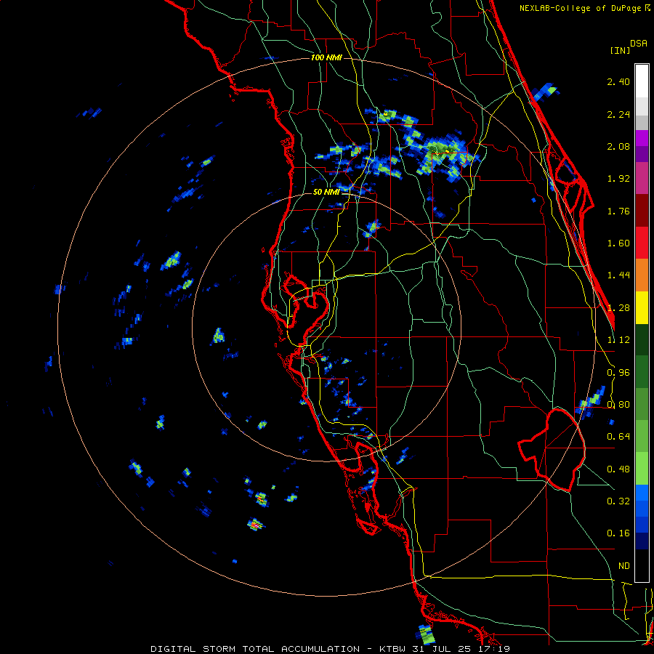Pick the bright red legend swatch

click(642, 243)
